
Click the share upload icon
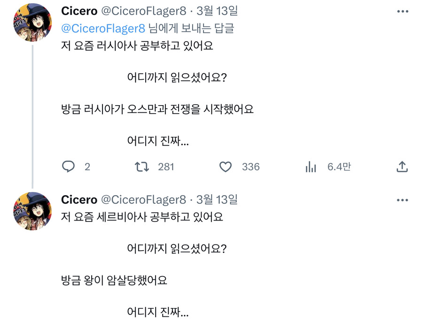(402, 167)
